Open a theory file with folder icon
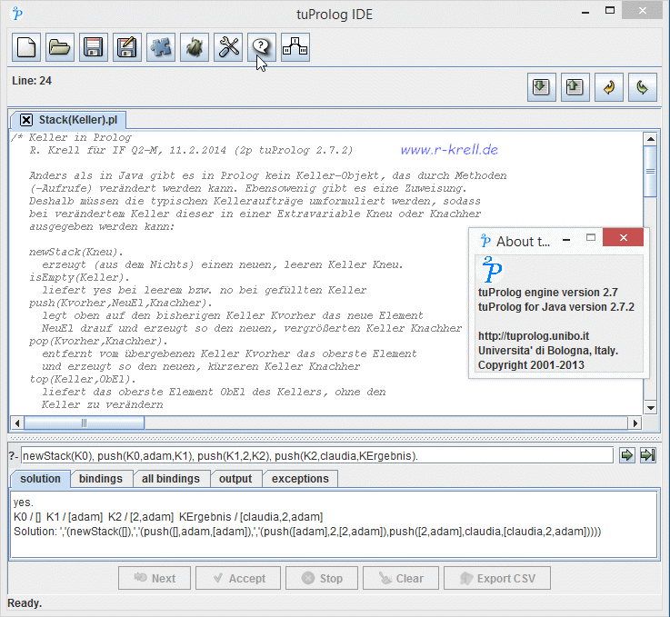The width and height of the screenshot is (670, 617). [x=59, y=46]
